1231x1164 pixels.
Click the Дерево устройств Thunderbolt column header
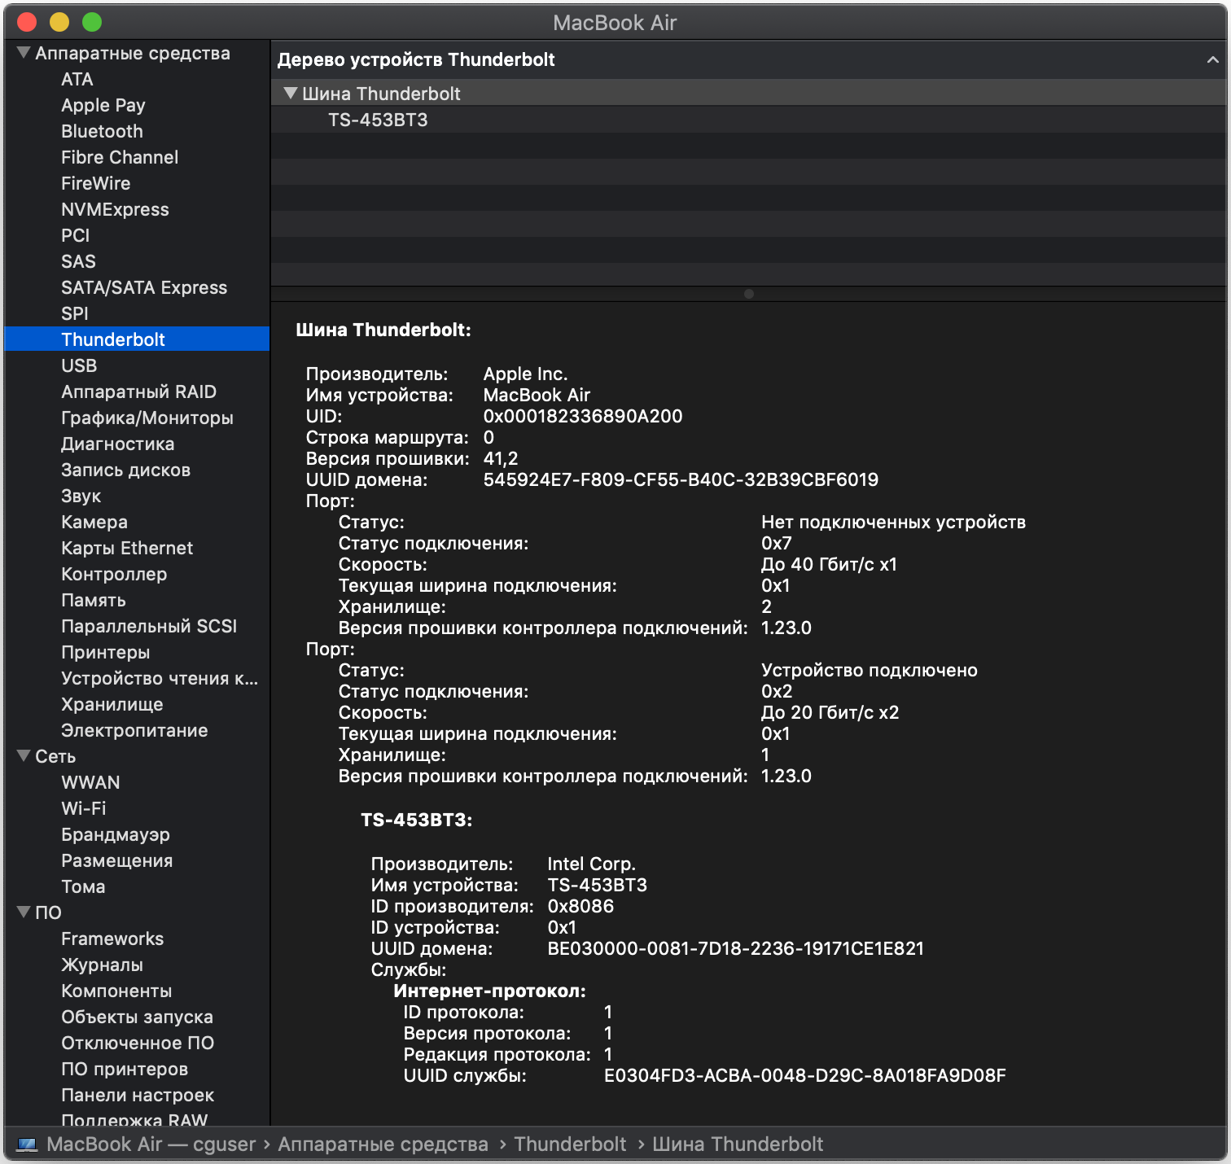(x=416, y=60)
